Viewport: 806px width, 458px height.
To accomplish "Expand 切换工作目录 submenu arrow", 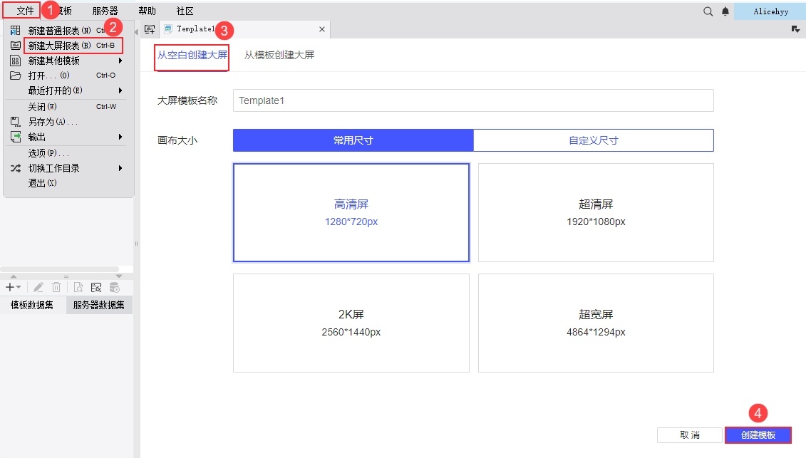I will click(x=120, y=168).
